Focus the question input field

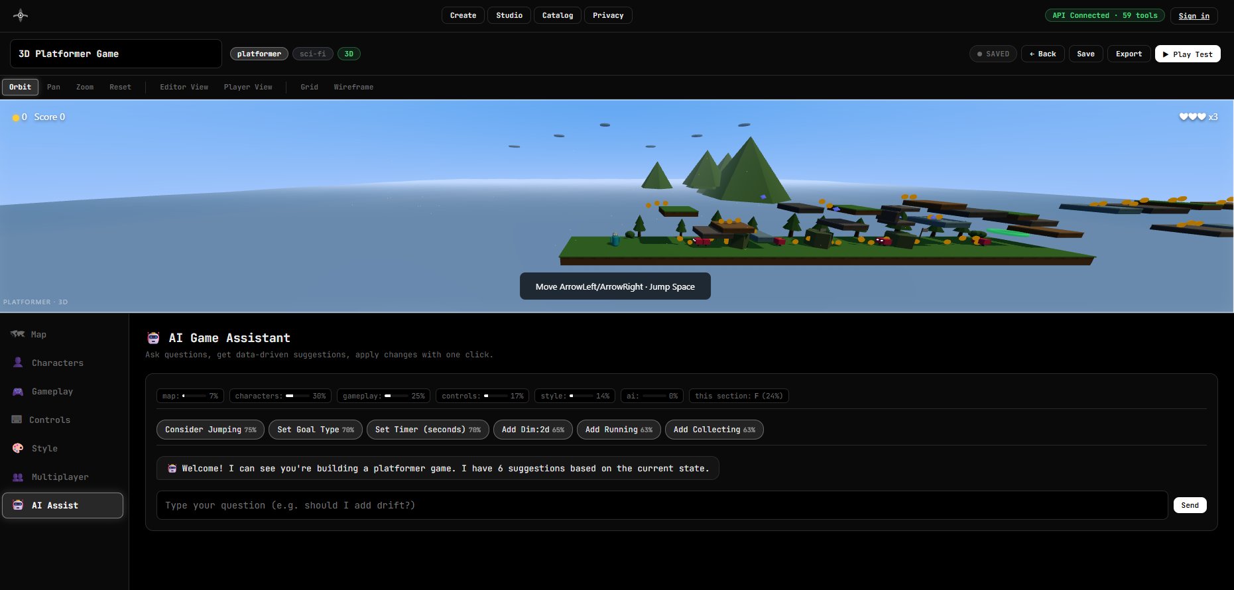662,505
